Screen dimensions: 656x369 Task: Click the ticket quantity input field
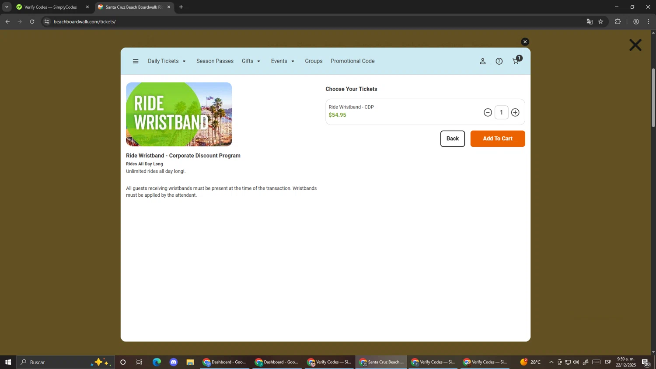click(x=501, y=113)
